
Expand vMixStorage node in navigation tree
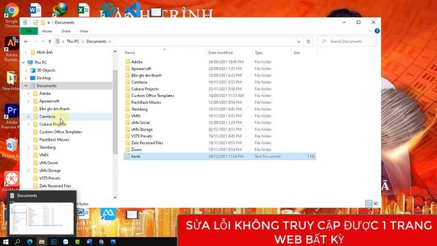click(x=29, y=171)
